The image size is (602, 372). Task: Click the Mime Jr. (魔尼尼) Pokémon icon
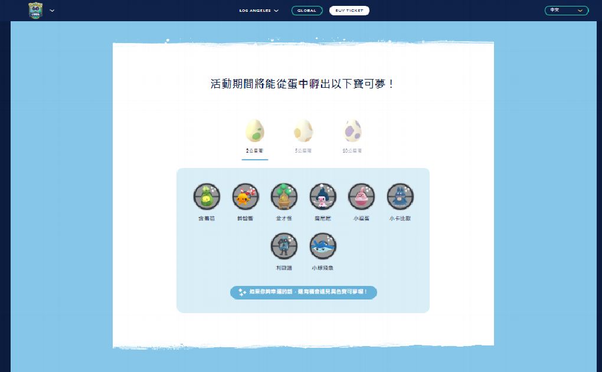(323, 196)
